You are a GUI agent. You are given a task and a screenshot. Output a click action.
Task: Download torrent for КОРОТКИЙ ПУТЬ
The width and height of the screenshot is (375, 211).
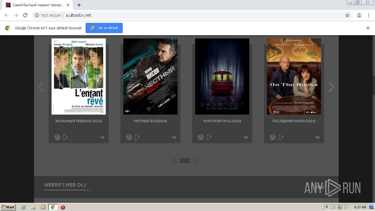click(201, 137)
